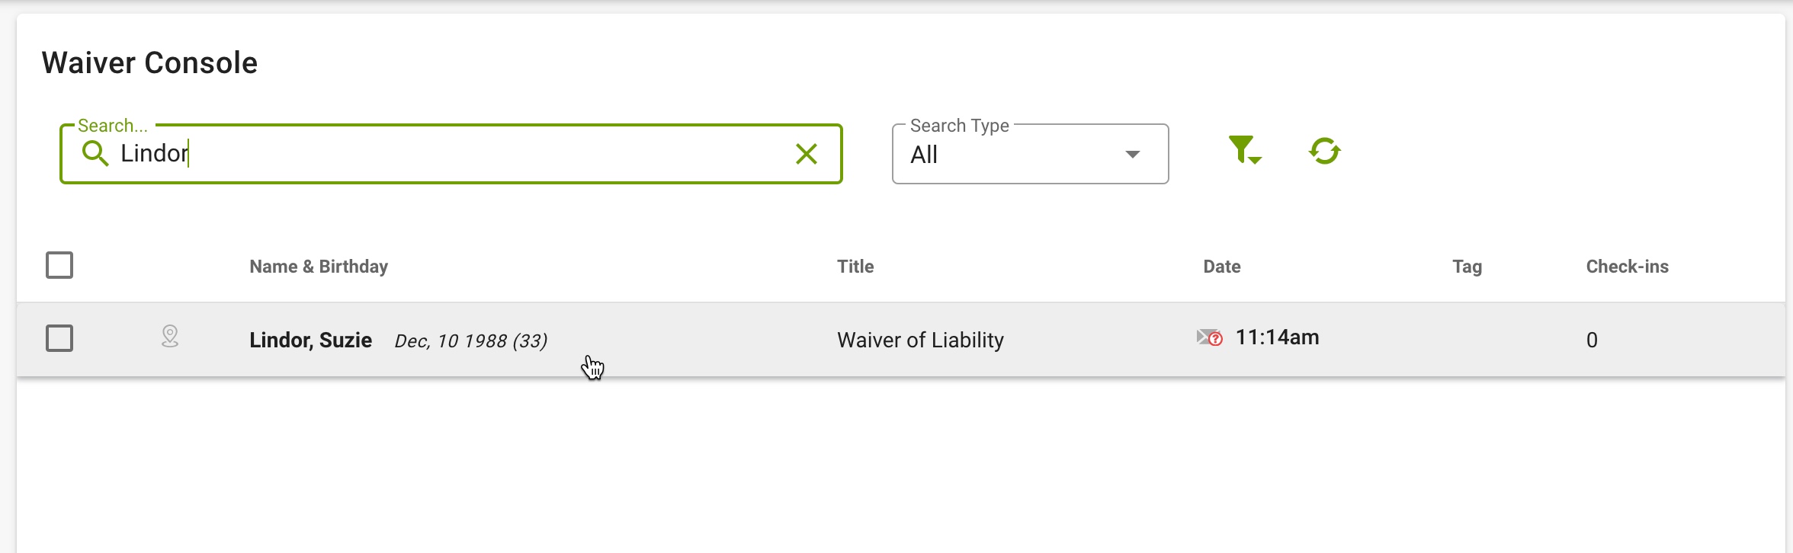Click the location pin icon for Suzie Lindor
Screen dimensions: 1793x553
(x=170, y=337)
